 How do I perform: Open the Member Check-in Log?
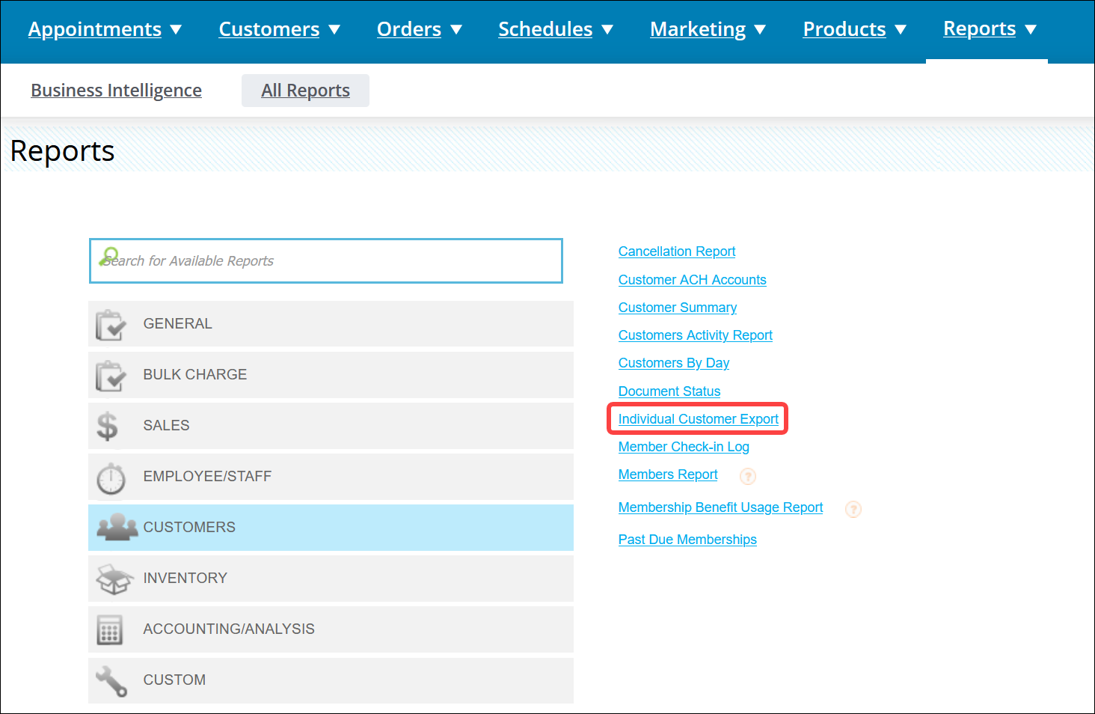tap(684, 447)
